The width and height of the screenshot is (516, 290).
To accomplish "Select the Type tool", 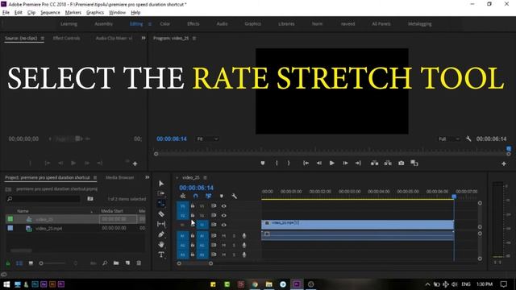I will [x=161, y=255].
